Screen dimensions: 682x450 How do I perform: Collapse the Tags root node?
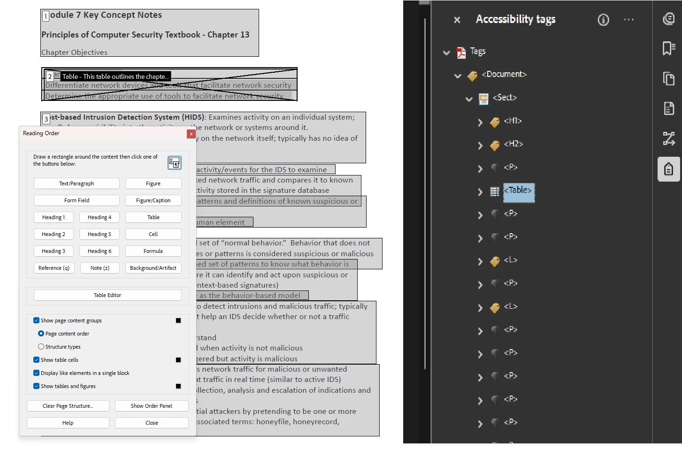click(x=446, y=53)
